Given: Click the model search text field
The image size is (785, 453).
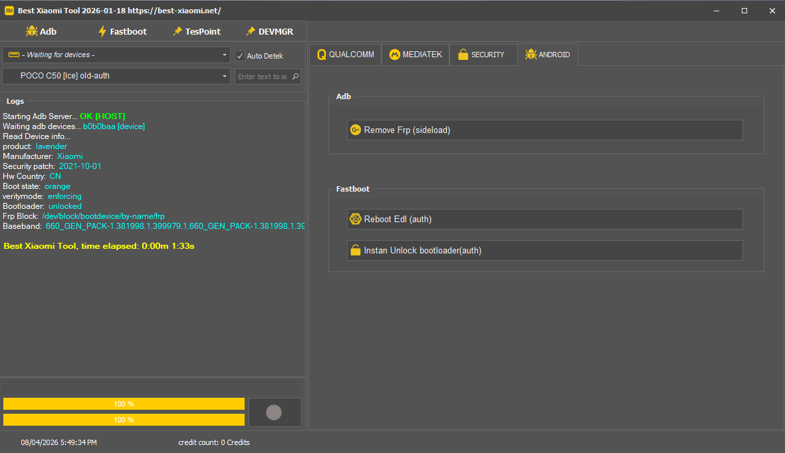Looking at the screenshot, I should point(263,76).
